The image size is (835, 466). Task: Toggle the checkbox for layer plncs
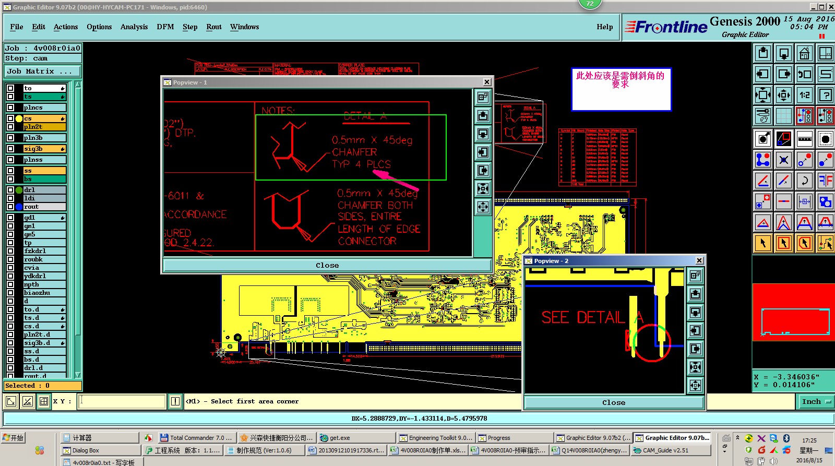point(10,107)
